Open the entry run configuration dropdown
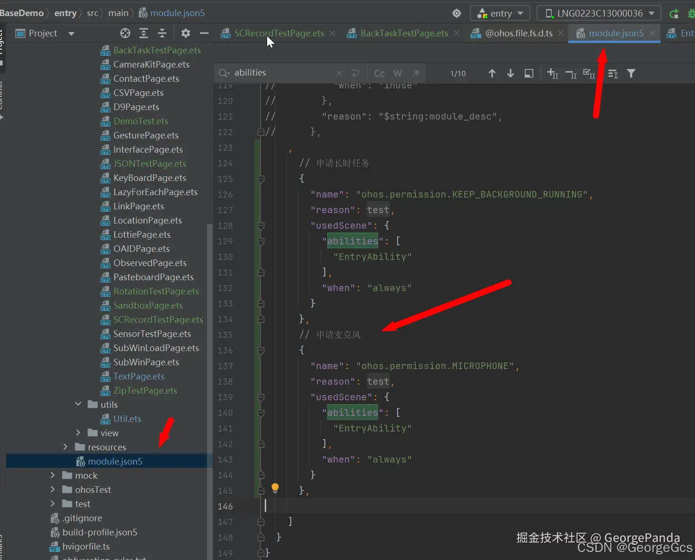The width and height of the screenshot is (695, 560). click(x=500, y=13)
